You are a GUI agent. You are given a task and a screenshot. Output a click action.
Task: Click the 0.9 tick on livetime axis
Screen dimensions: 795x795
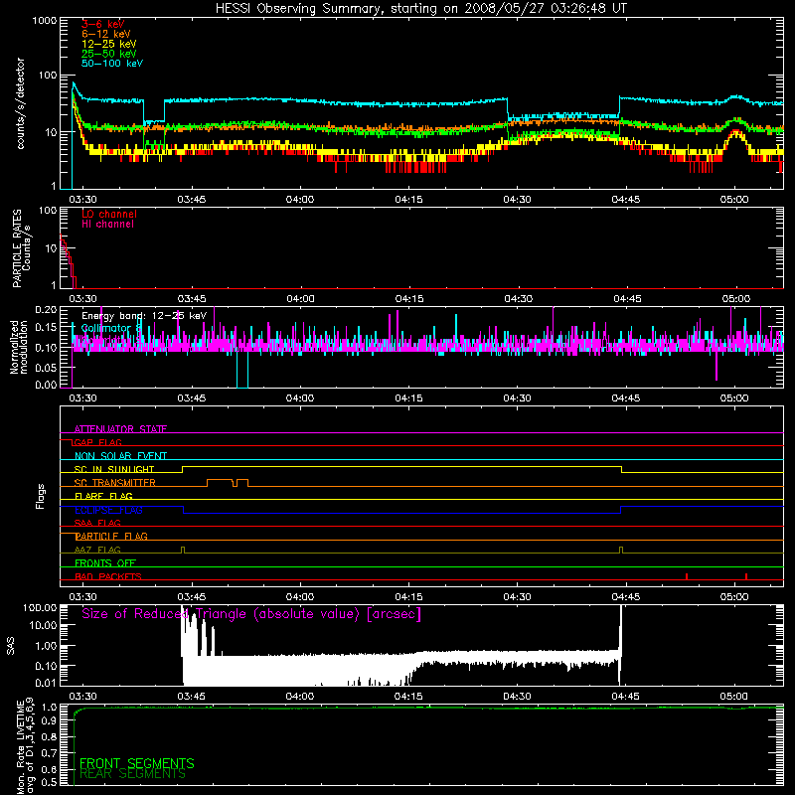pos(50,720)
